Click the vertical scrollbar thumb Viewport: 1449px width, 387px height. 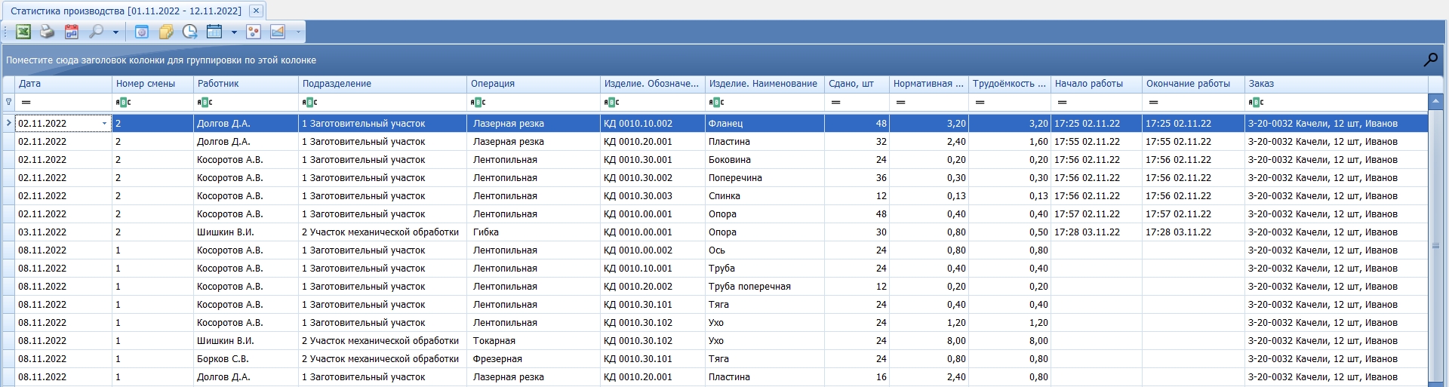[1435, 246]
